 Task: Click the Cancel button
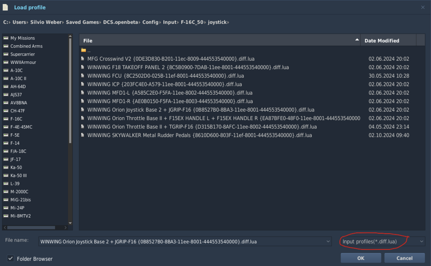click(404, 258)
